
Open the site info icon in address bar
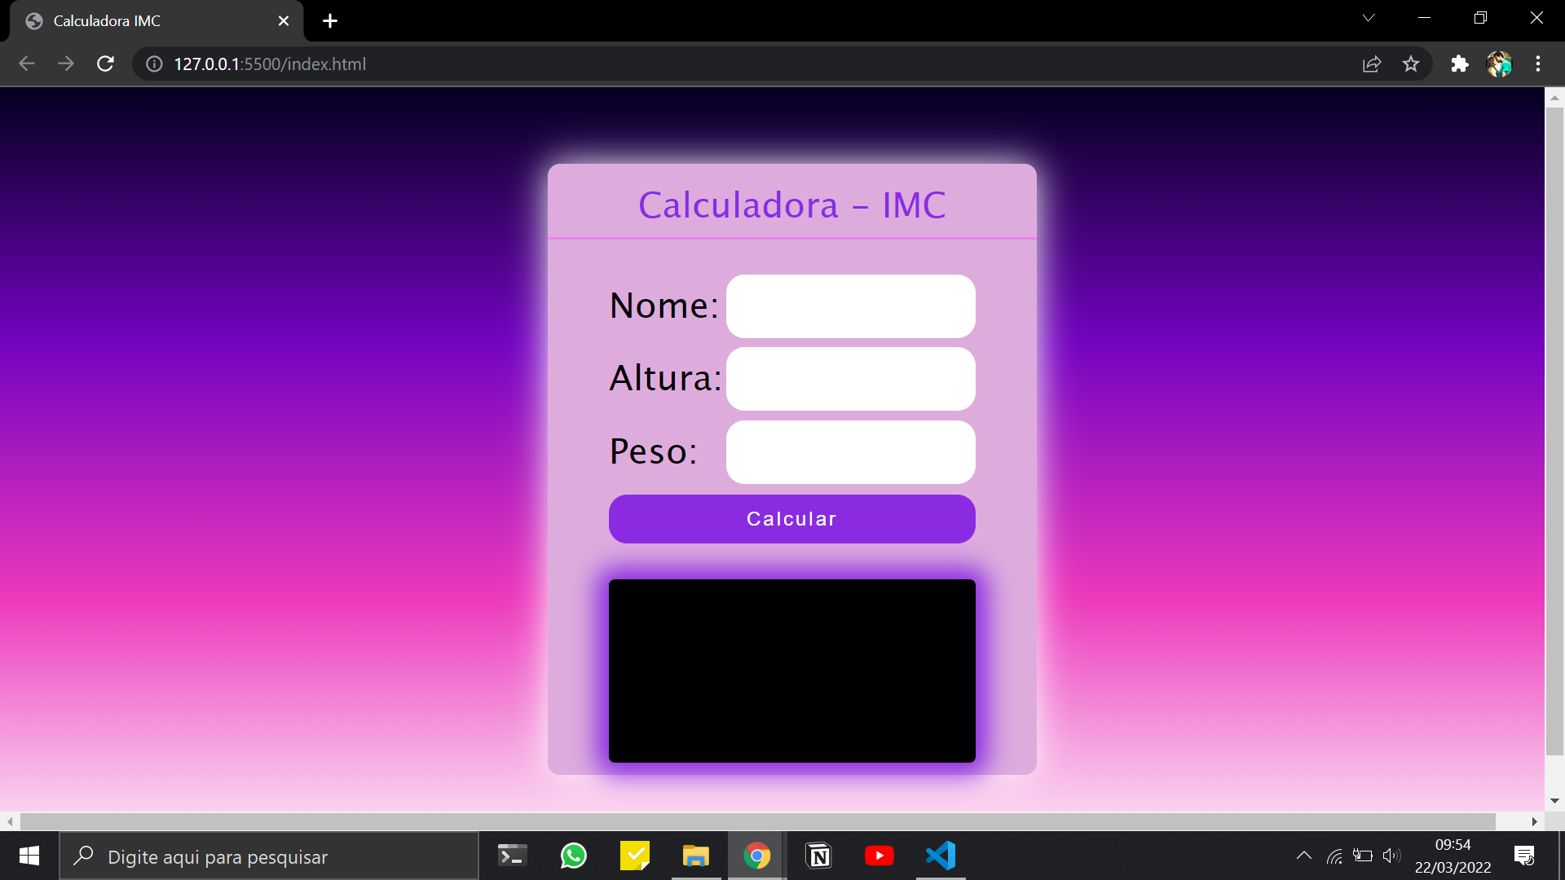coord(153,64)
